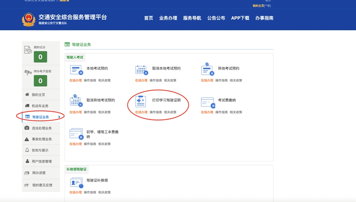View 相关政策 under 考试费缴纳
This screenshot has width=356, height=202.
236,112
